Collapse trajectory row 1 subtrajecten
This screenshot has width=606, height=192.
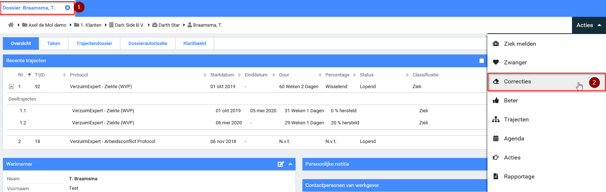[11, 87]
